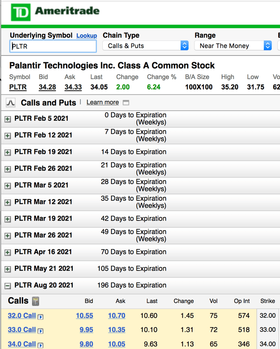Screen dimensions: 280x349
Task: Open the calculator icon next to Calls
Action: click(35, 301)
